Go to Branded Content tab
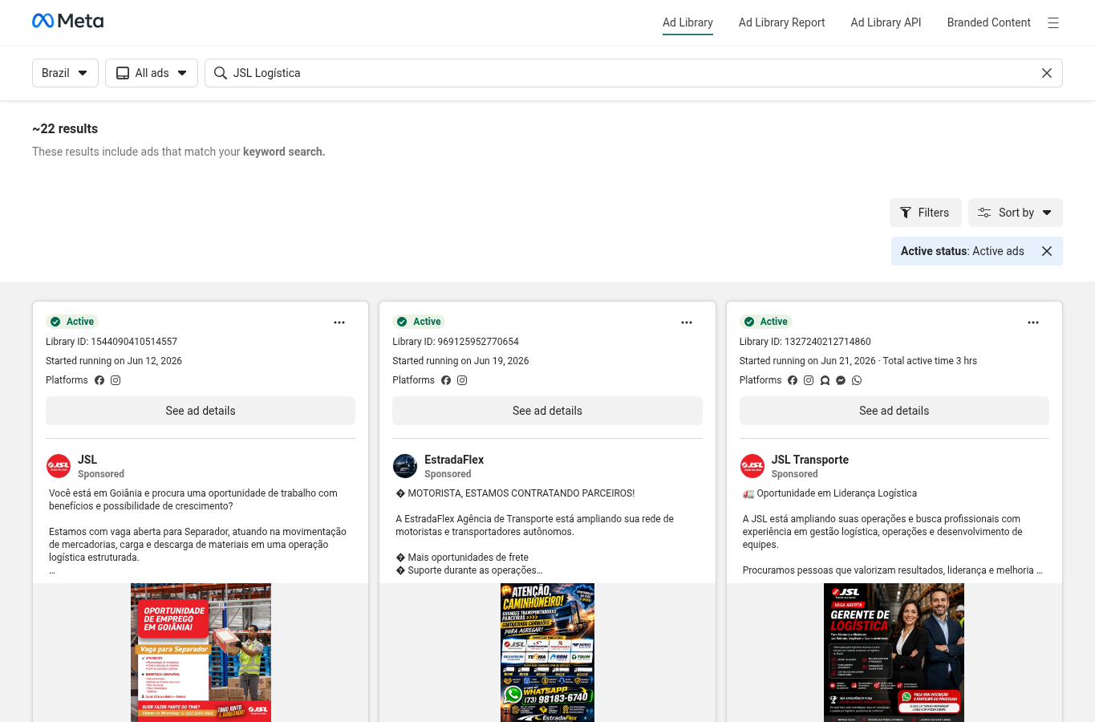 [x=988, y=22]
